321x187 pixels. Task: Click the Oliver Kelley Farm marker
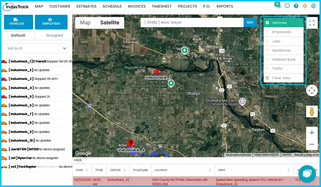[243, 101]
